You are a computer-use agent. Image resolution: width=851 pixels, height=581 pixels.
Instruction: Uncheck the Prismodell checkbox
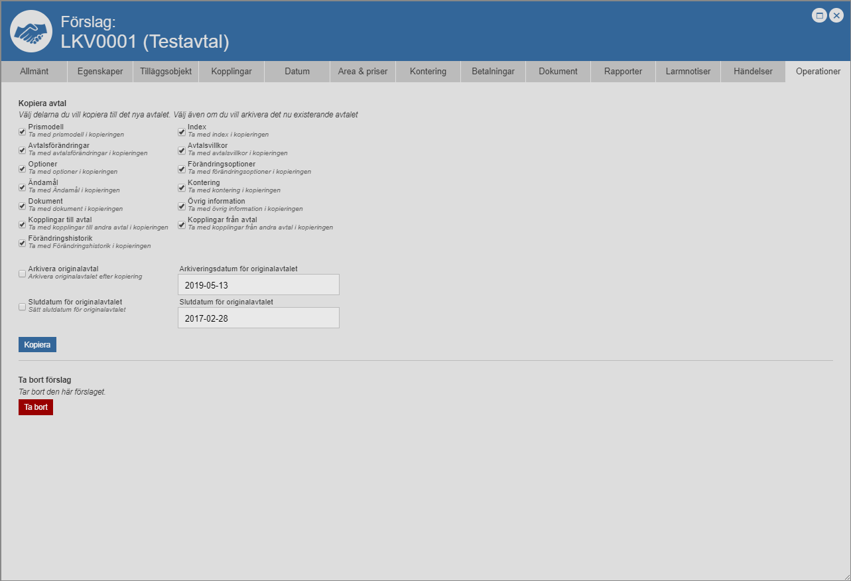23,132
